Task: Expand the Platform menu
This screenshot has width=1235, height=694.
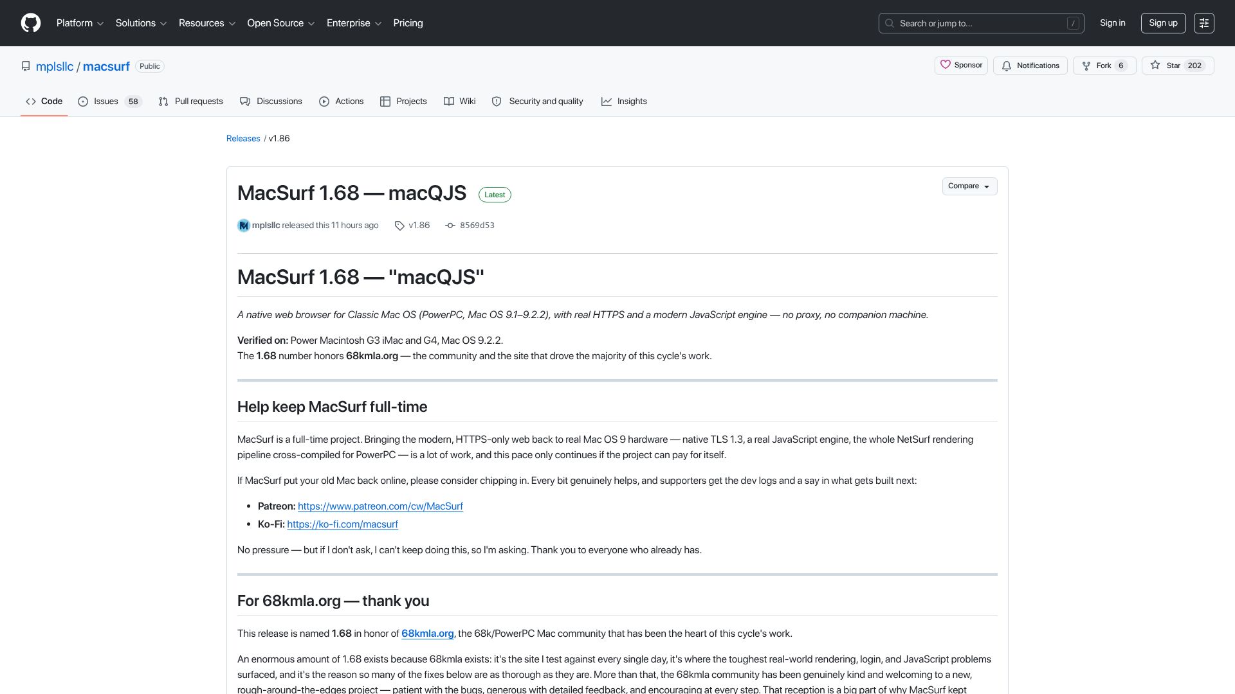Action: click(x=80, y=23)
